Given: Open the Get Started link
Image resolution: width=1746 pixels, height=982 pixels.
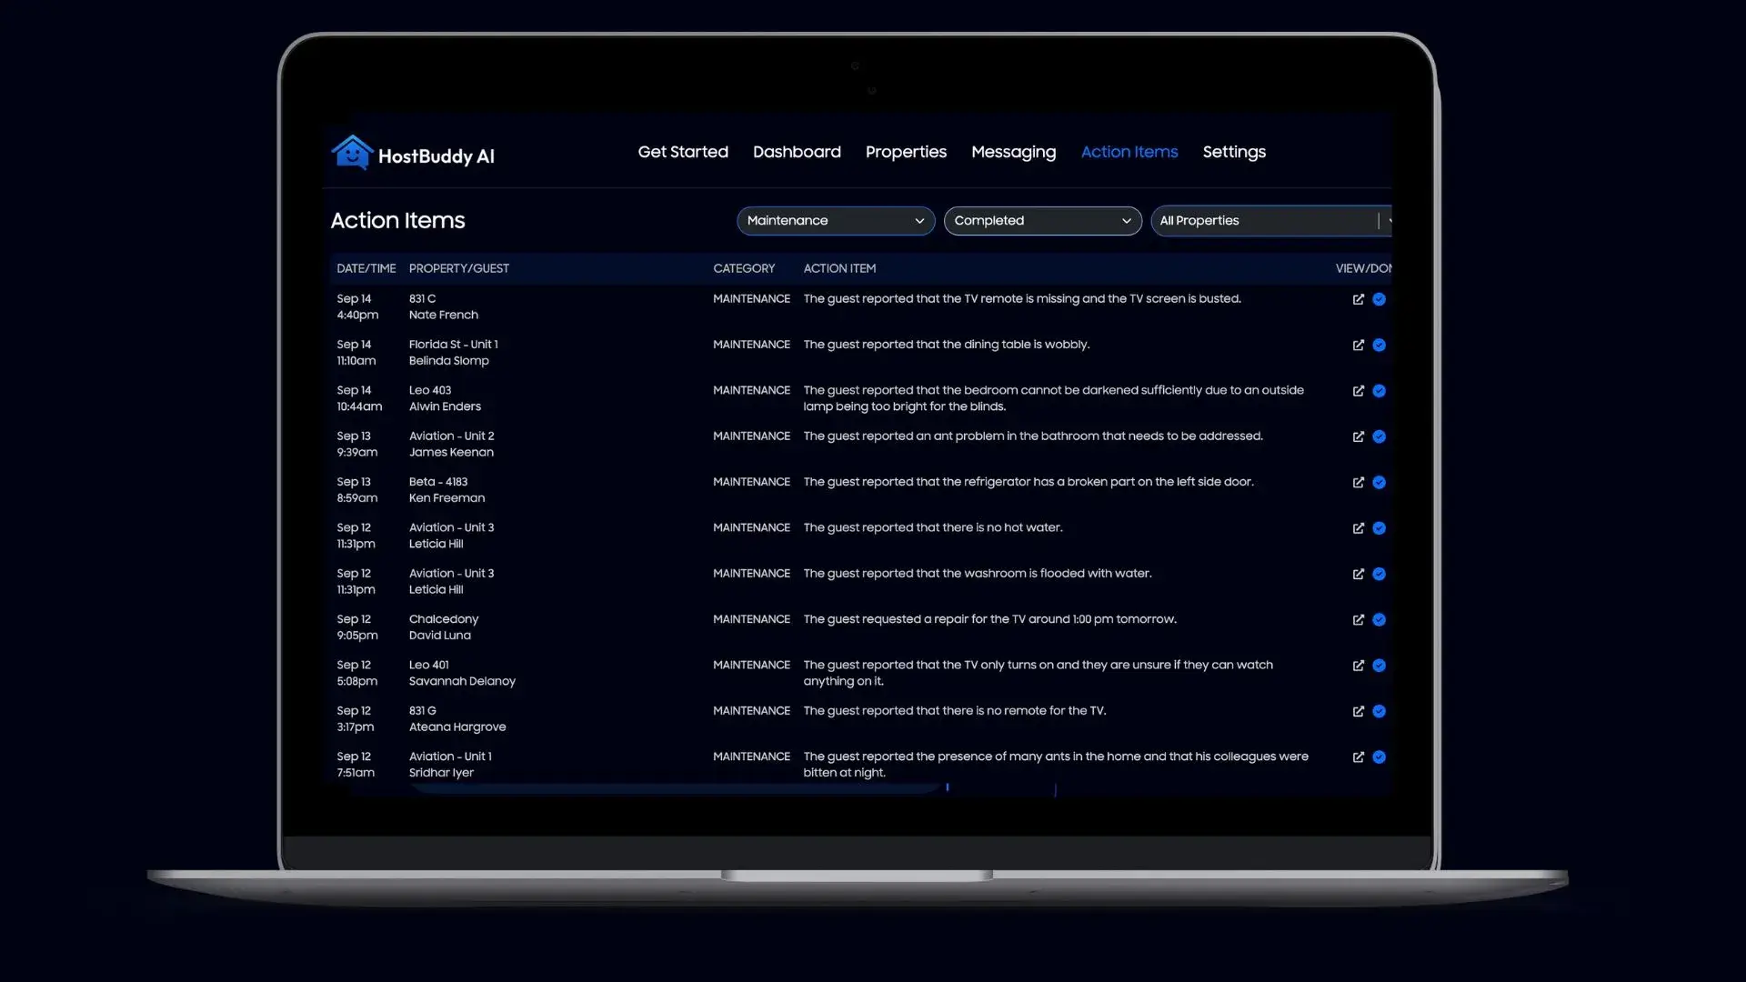Looking at the screenshot, I should [683, 152].
